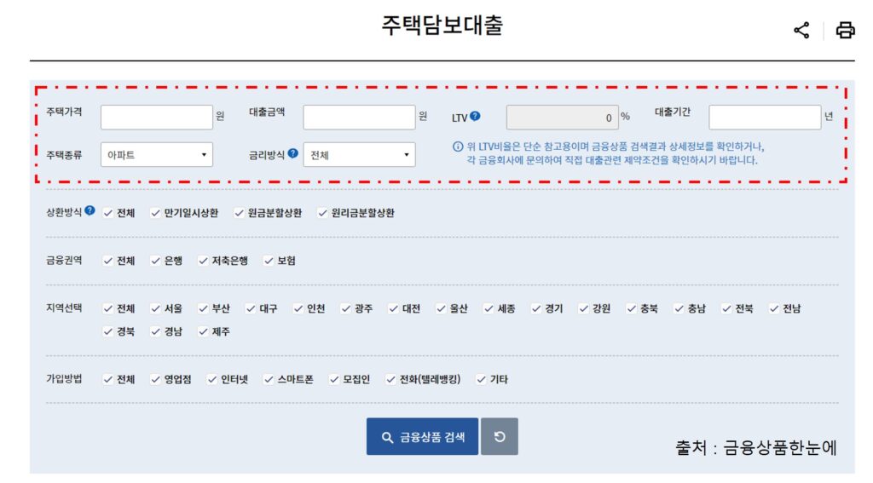Open the 금리방식 전체 dropdown
Viewport: 873px width, 483px height.
pos(359,155)
